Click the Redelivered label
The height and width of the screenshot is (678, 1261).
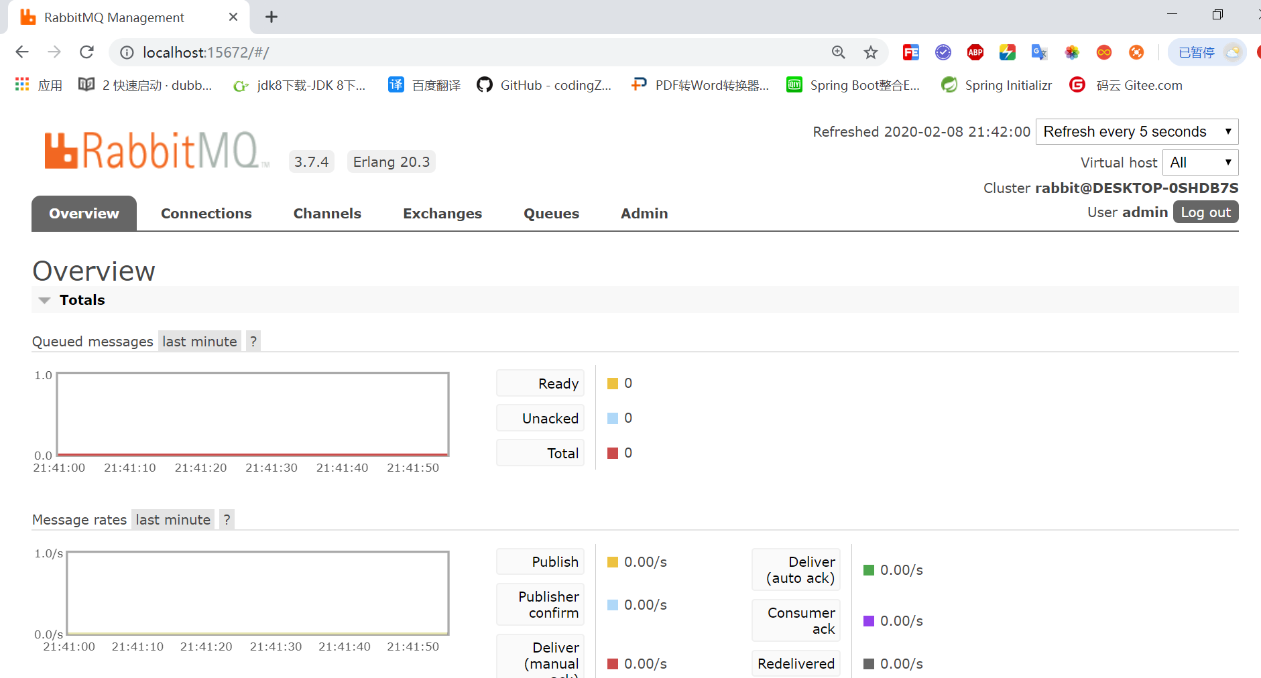(796, 663)
